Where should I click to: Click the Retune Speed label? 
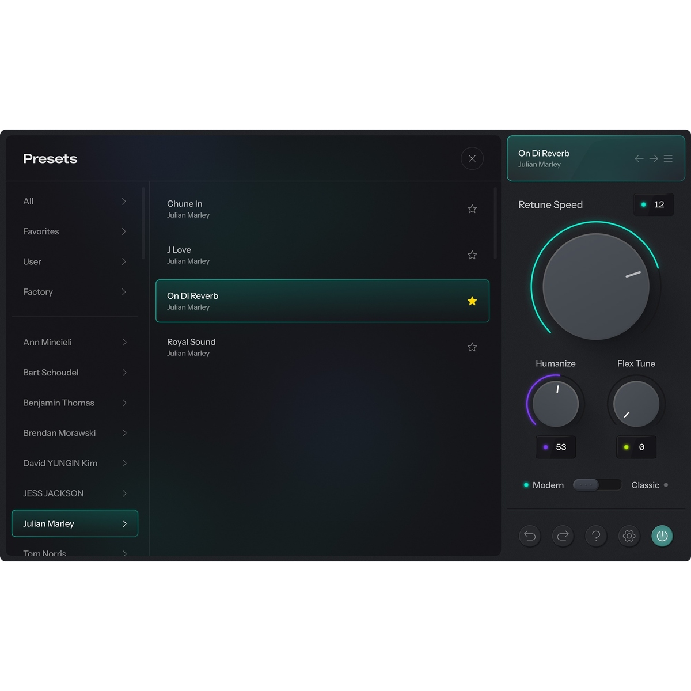(550, 205)
